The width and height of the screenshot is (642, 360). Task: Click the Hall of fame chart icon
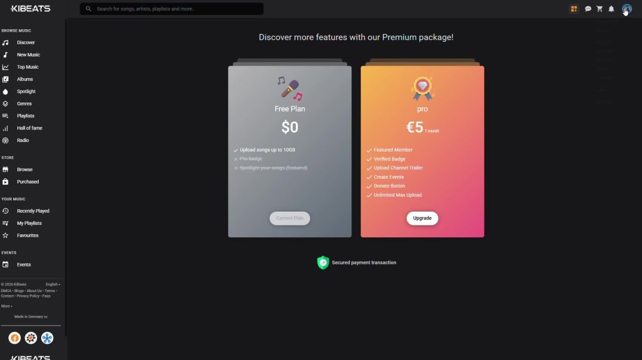tap(5, 128)
